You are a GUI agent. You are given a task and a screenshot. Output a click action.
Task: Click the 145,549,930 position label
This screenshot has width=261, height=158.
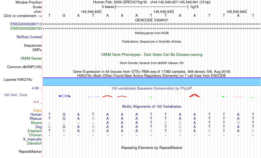coord(91,12)
